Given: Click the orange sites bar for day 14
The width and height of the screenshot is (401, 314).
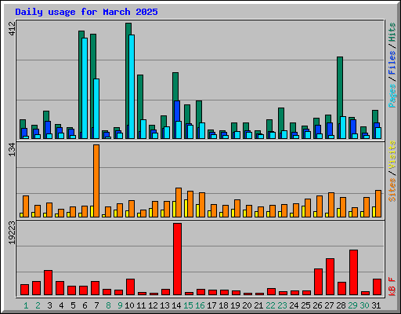Looking at the screenshot, I should point(179,203).
